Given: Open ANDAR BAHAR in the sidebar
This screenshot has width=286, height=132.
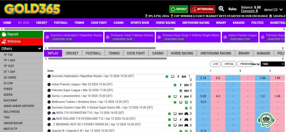Looking at the screenshot, I should 21,123.
